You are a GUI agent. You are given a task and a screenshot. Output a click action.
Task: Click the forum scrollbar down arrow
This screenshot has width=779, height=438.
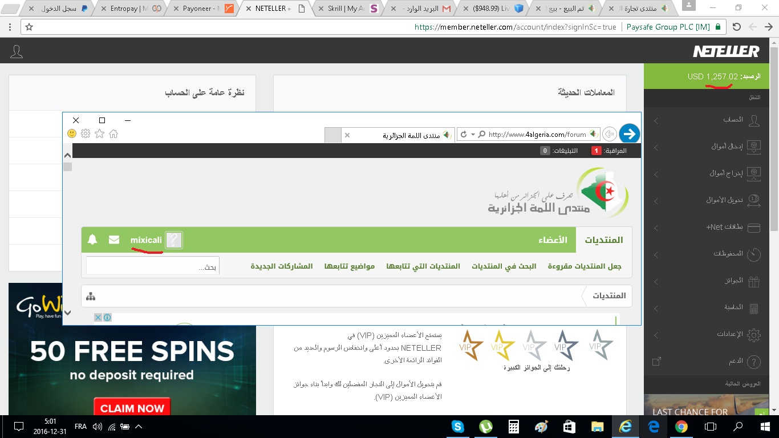tap(67, 313)
